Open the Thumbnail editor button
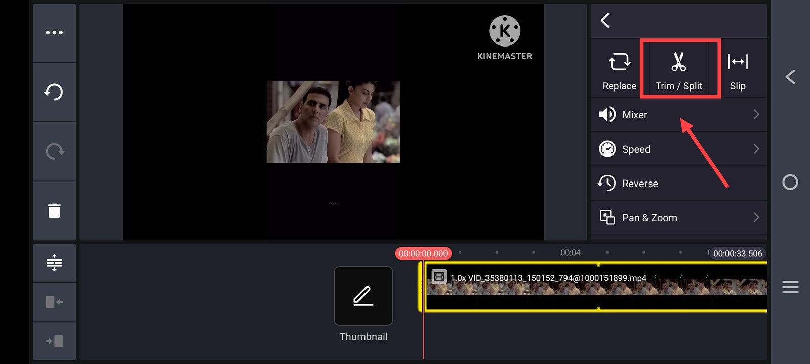Screen dimensions: 810x364 click(x=363, y=296)
